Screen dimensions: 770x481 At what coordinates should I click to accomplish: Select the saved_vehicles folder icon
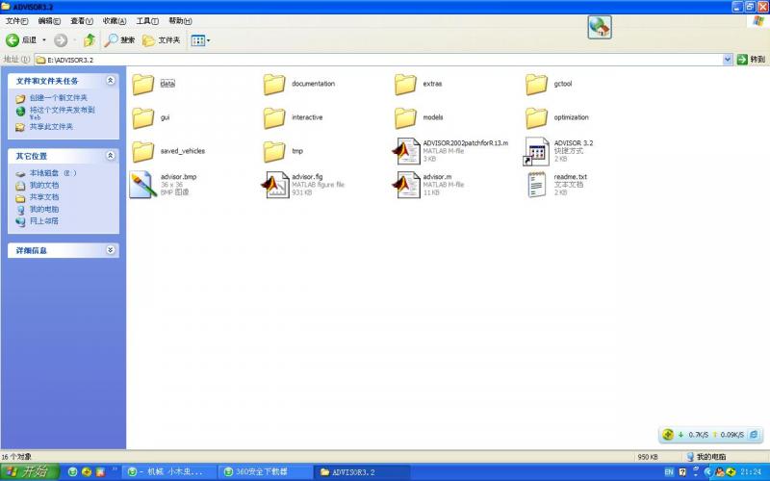(x=142, y=151)
